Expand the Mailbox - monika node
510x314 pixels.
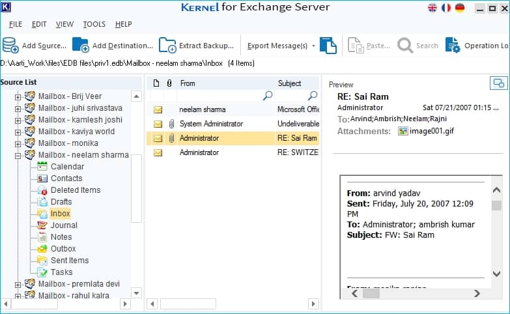click(x=18, y=144)
